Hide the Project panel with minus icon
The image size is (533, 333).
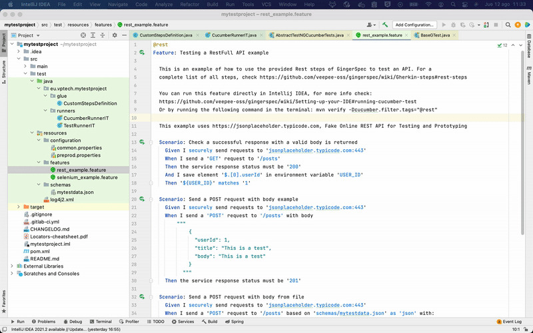pyautogui.click(x=124, y=35)
